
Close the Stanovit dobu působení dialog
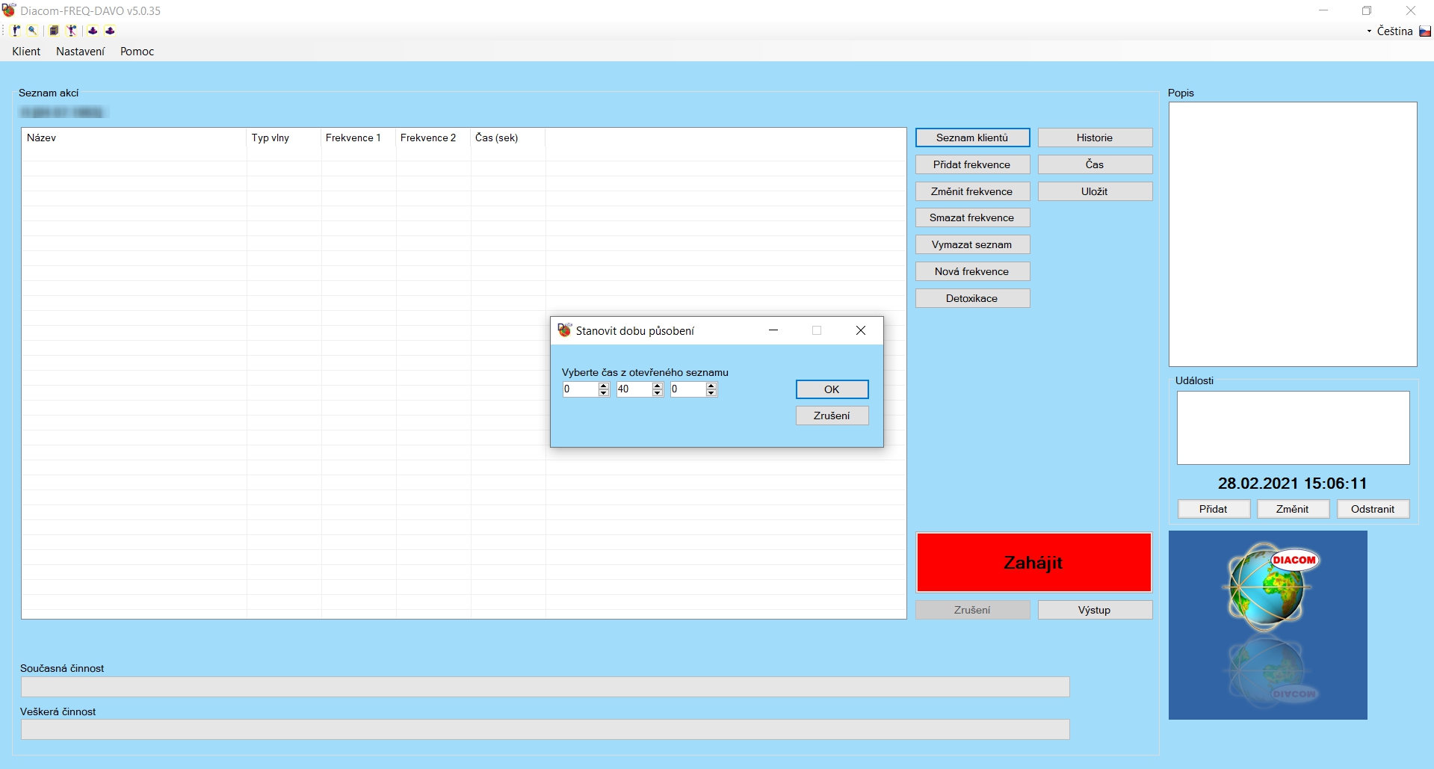[x=860, y=330]
